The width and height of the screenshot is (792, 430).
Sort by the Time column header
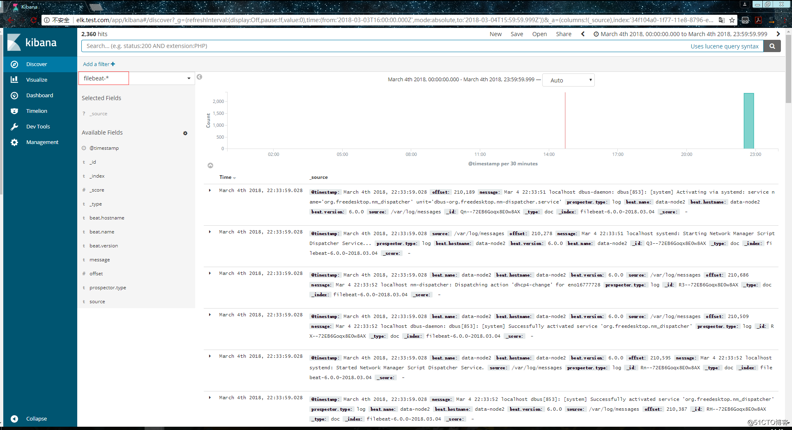[228, 177]
